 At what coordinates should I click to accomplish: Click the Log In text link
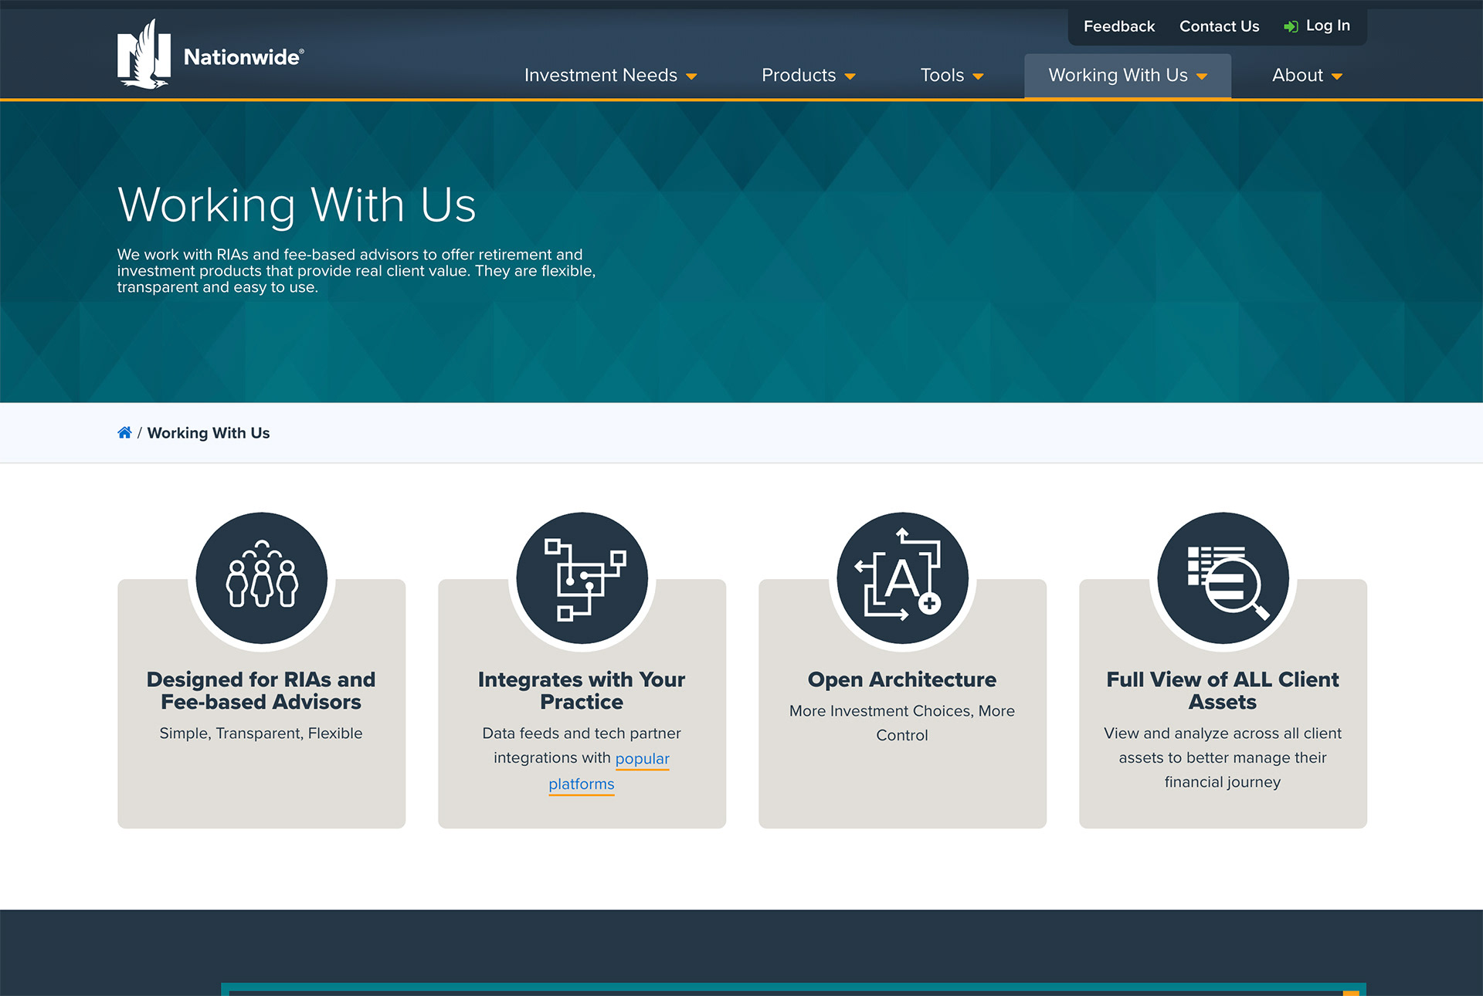[x=1328, y=25]
